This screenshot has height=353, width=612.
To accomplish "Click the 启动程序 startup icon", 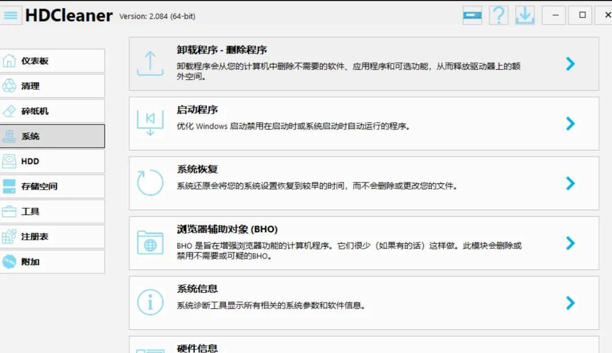I will [150, 123].
